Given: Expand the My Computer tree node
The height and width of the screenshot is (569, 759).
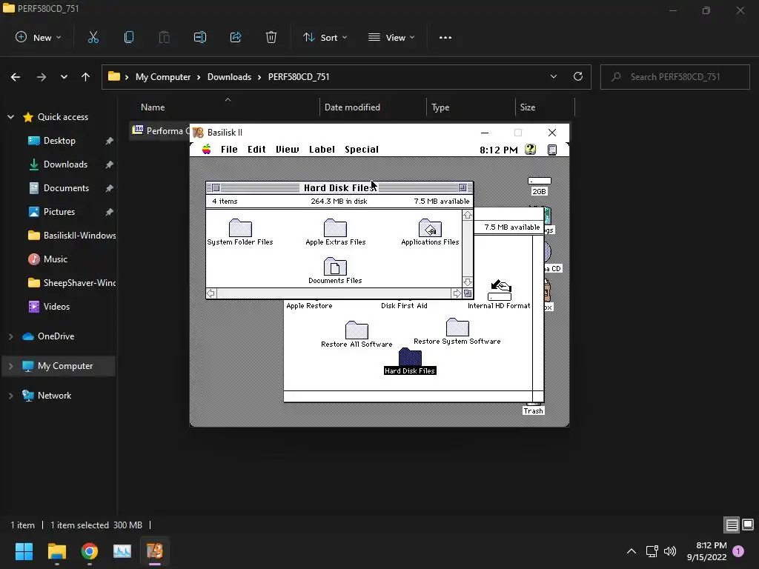Looking at the screenshot, I should [x=10, y=366].
